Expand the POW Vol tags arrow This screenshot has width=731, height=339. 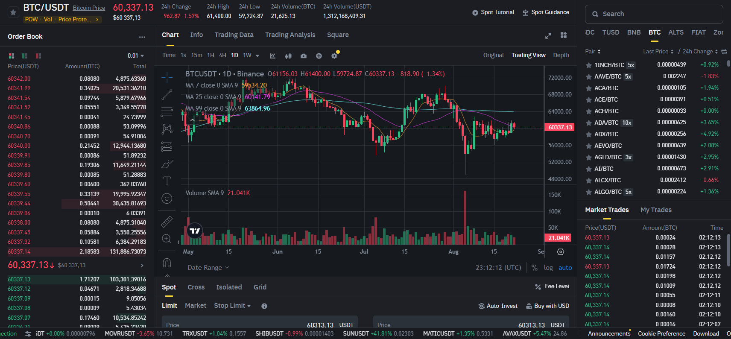97,20
